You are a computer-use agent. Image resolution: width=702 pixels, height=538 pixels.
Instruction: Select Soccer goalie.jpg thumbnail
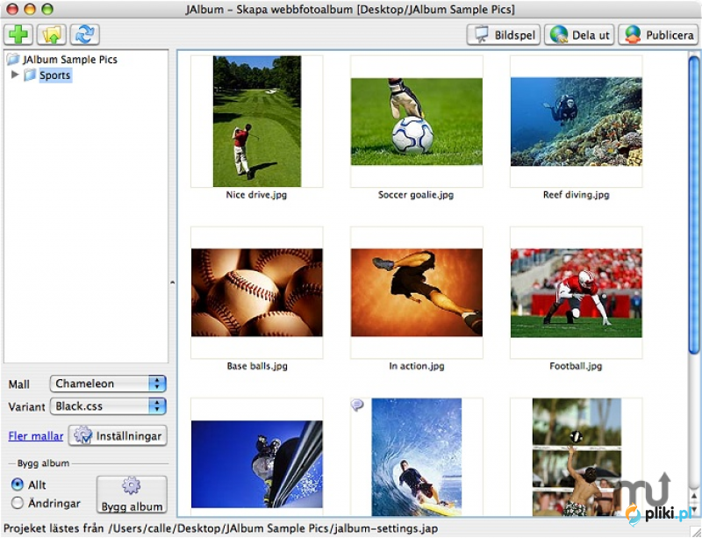click(x=417, y=121)
